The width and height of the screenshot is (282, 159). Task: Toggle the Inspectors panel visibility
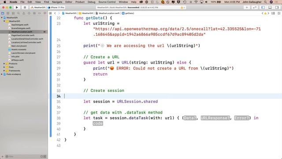277,8
